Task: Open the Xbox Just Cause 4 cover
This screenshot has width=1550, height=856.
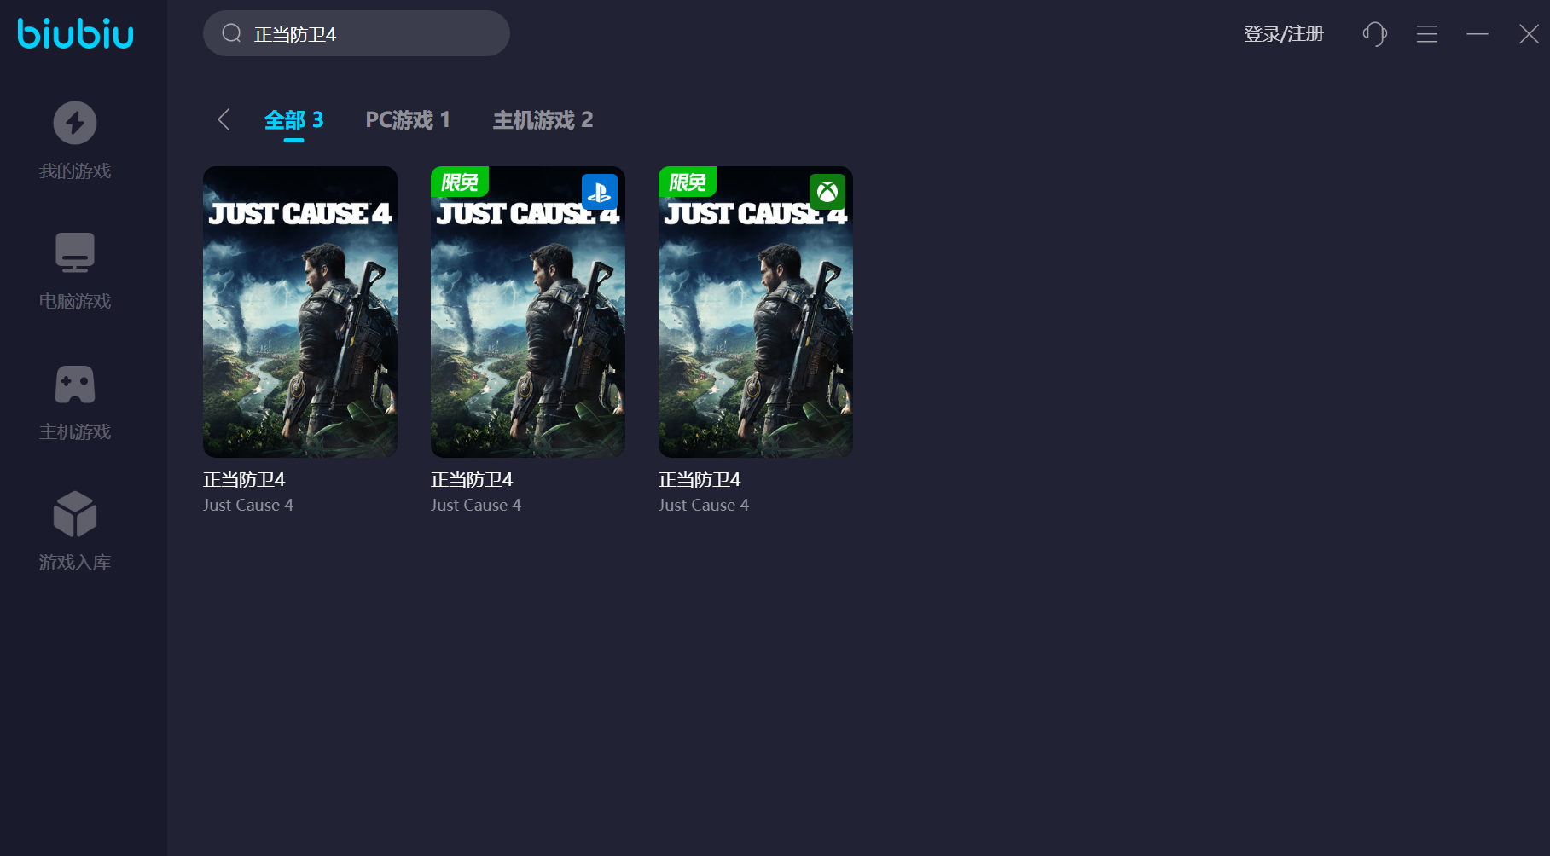Action: click(756, 312)
